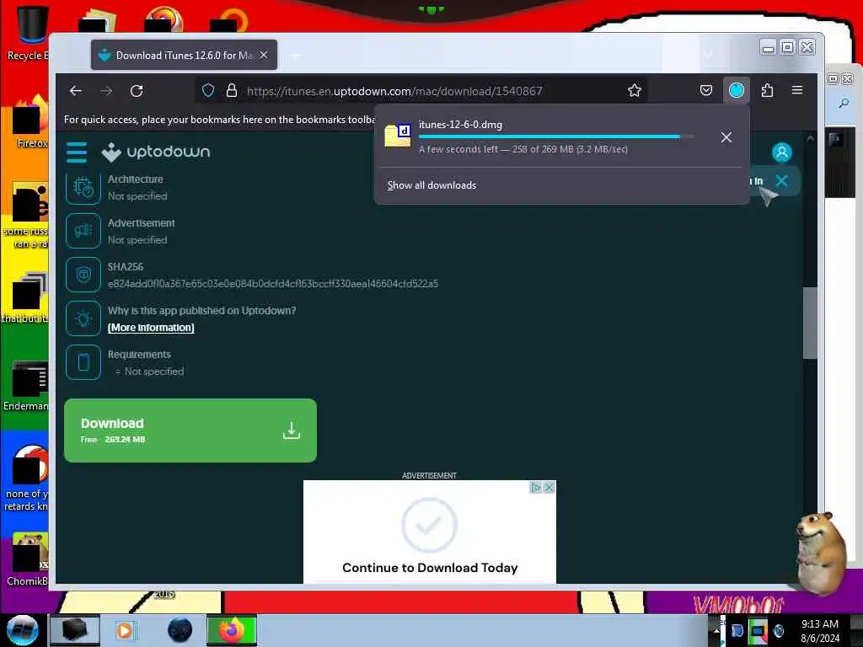Toggle the downloads panel toolbar button
This screenshot has height=647, width=863.
pos(737,90)
